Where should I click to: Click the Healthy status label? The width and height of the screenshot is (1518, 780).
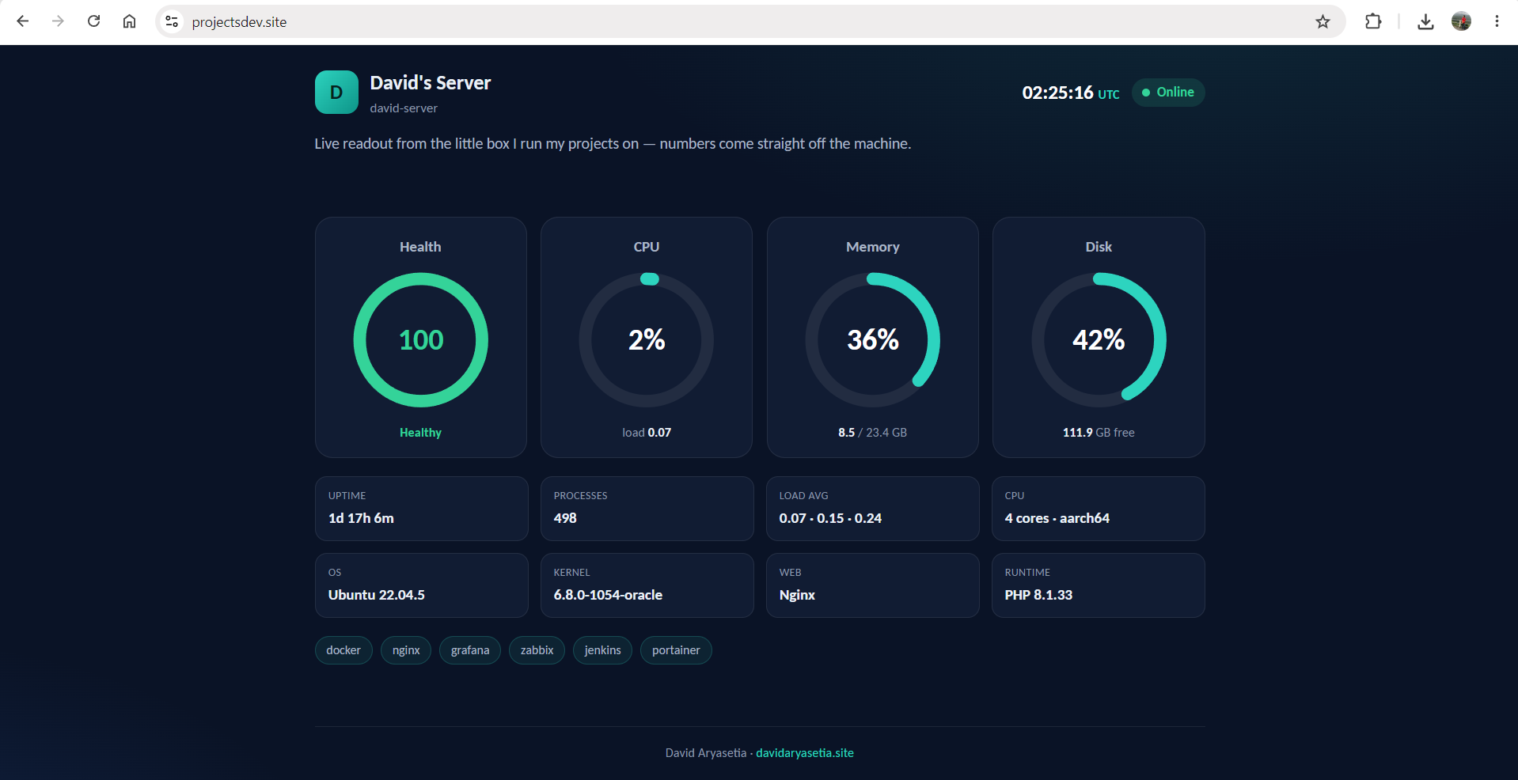(420, 433)
